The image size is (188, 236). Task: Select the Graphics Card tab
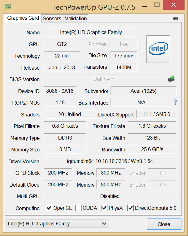pyautogui.click(x=23, y=18)
